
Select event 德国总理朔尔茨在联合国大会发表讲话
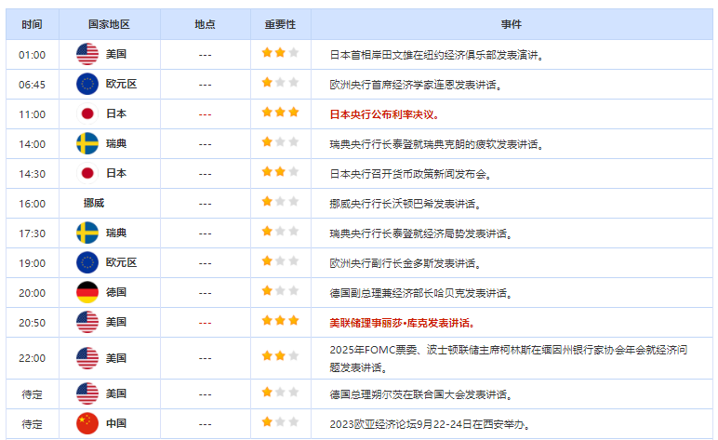point(421,394)
